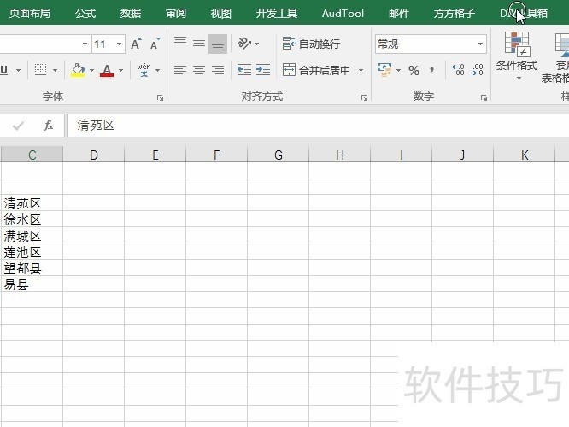
Task: Apply comma style
Action: tap(431, 70)
